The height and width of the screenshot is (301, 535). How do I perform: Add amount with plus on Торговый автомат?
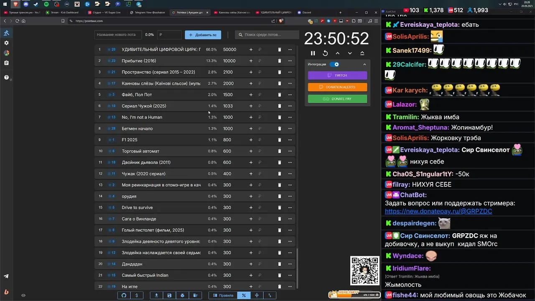[x=251, y=151]
